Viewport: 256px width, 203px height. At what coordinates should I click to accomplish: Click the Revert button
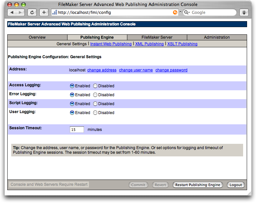[x=160, y=185]
